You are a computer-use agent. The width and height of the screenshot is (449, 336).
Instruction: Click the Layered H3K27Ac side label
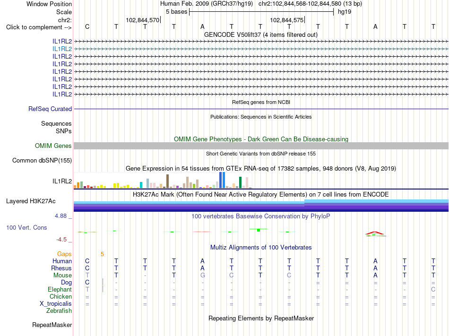[31, 201]
